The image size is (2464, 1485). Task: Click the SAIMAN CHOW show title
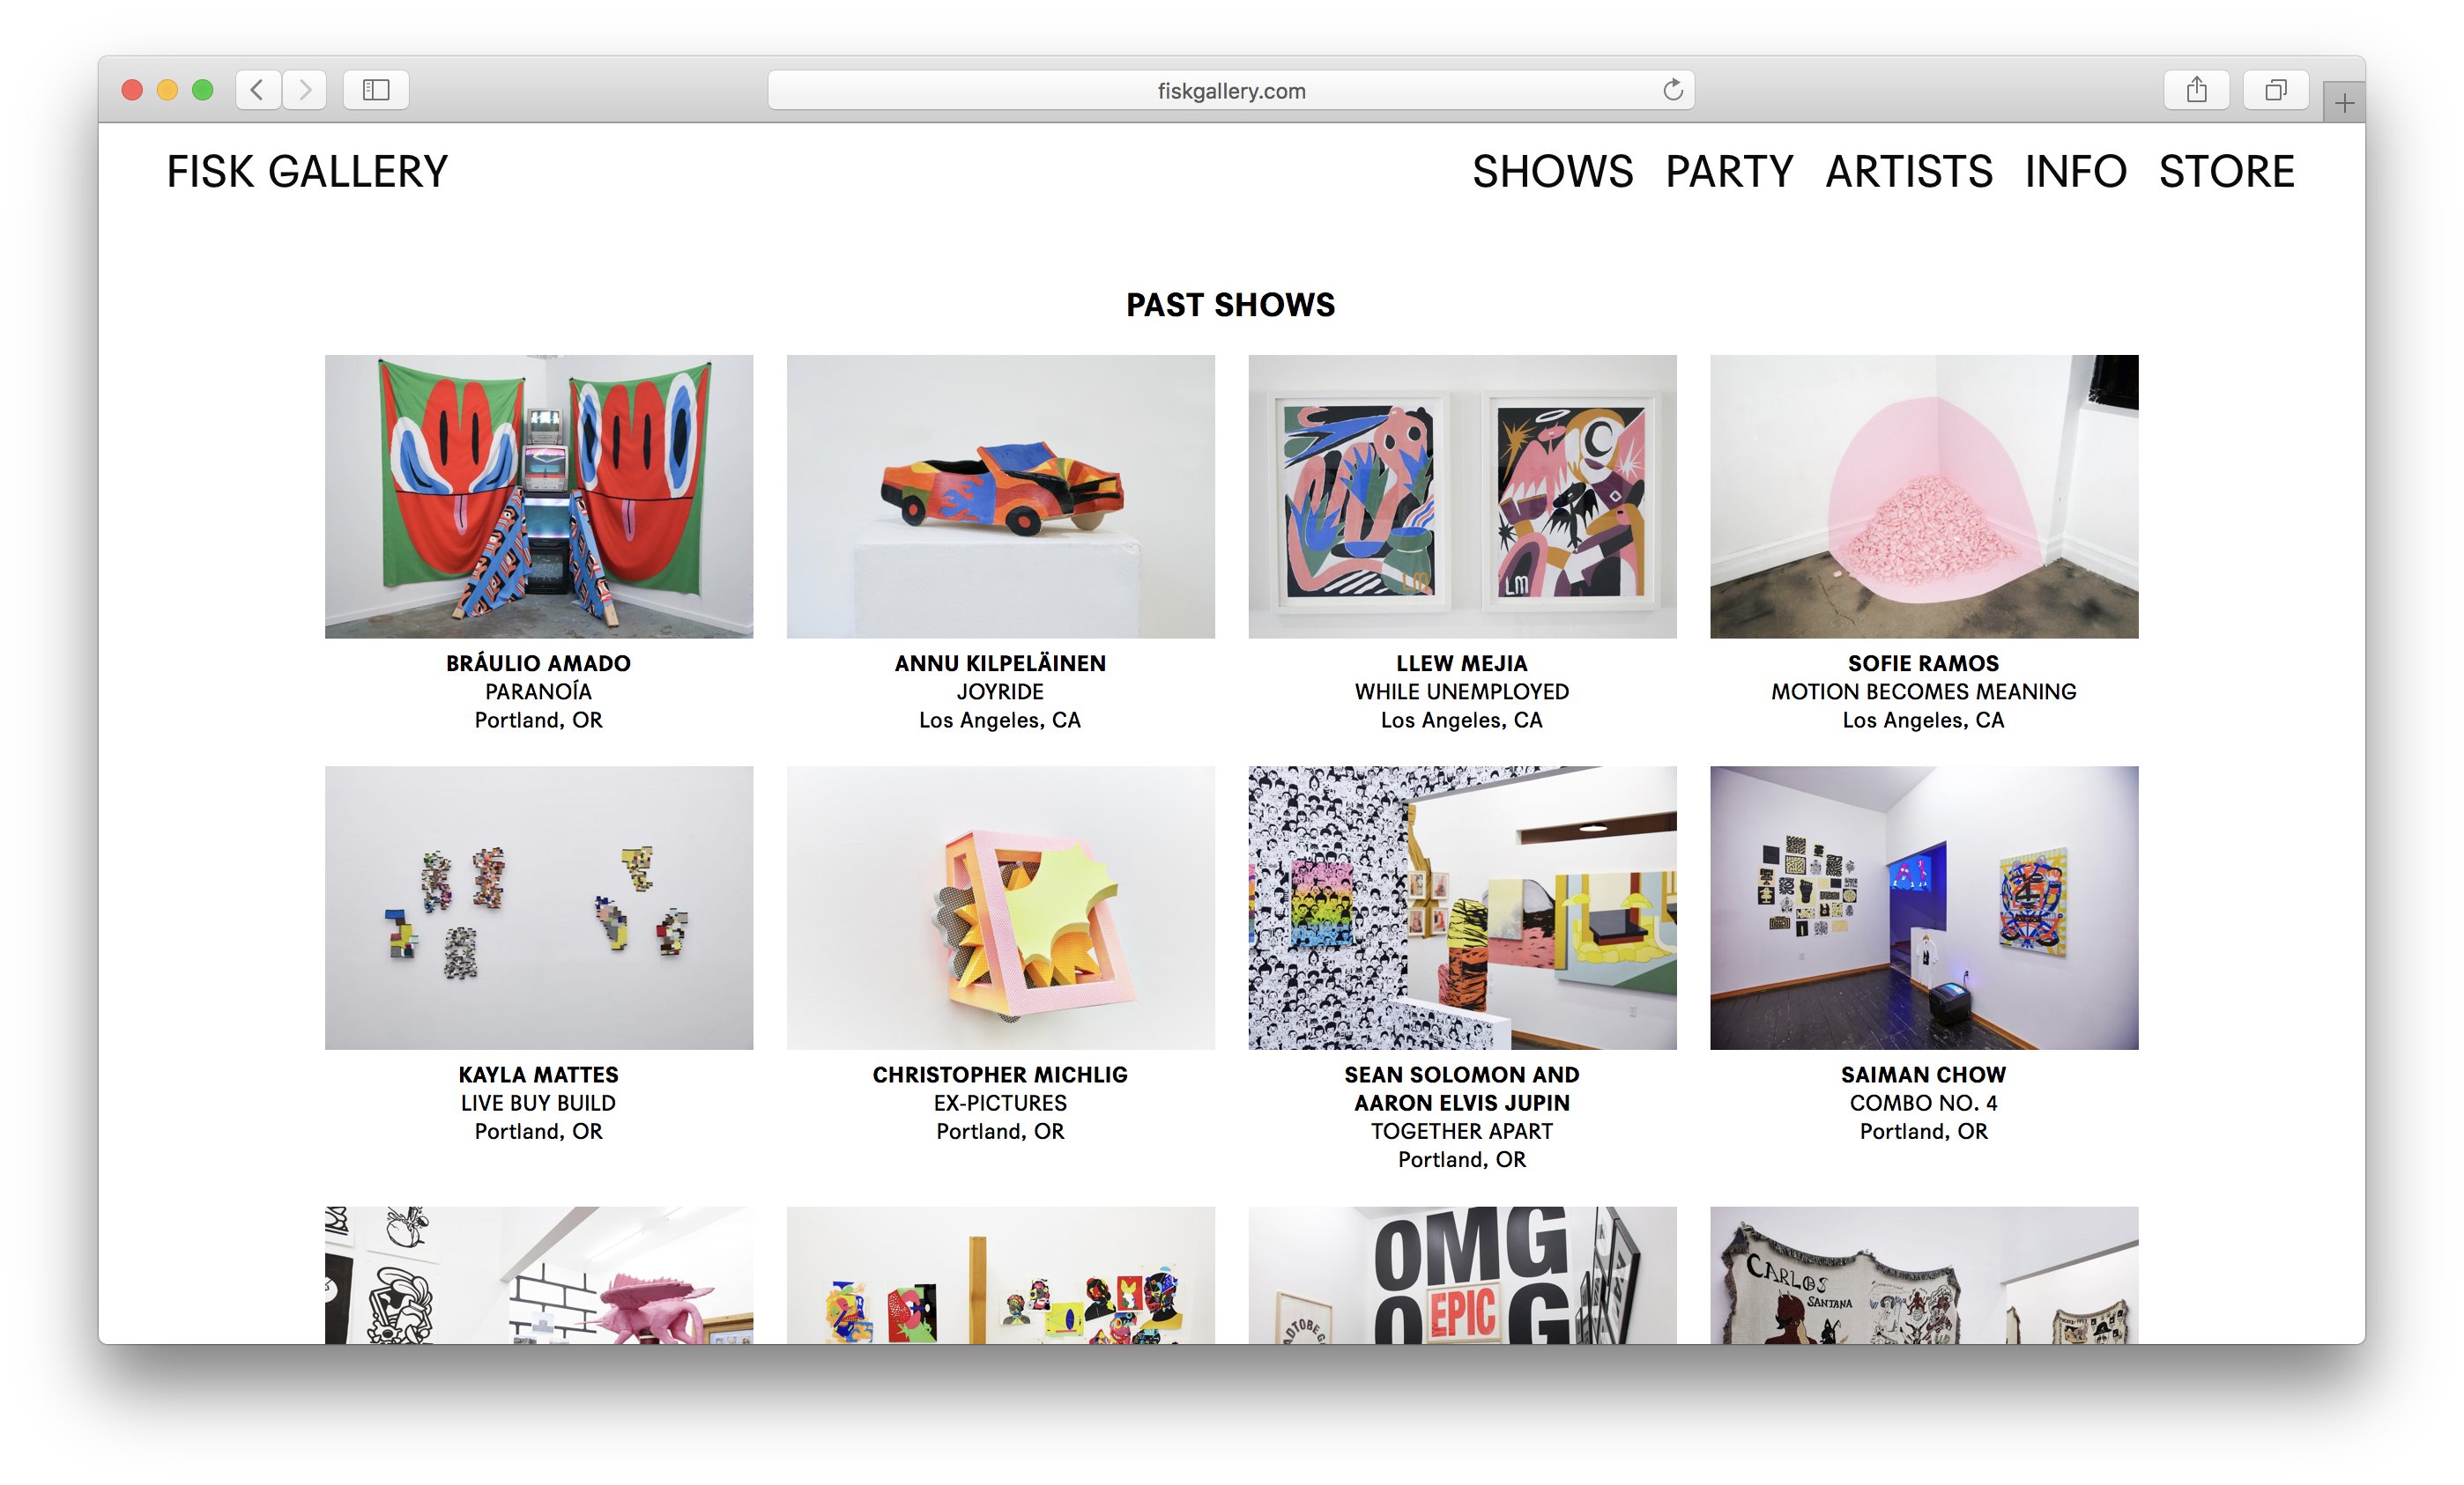pyautogui.click(x=1923, y=1075)
